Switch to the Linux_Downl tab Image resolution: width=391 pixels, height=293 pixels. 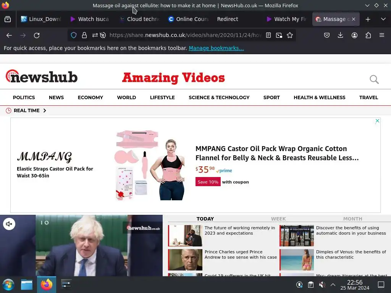pos(41,19)
